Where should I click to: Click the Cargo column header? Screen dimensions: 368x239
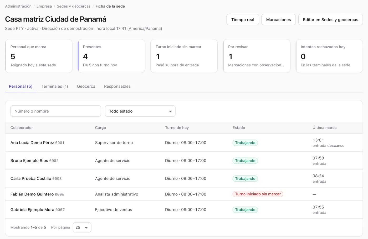click(x=100, y=128)
